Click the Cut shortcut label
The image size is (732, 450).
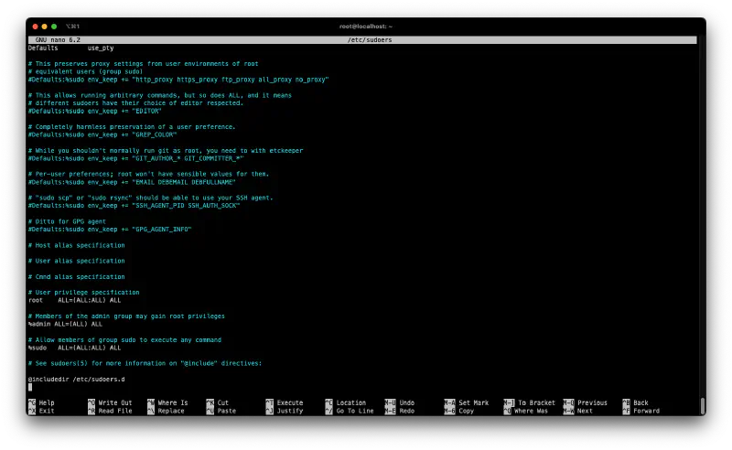(x=218, y=402)
